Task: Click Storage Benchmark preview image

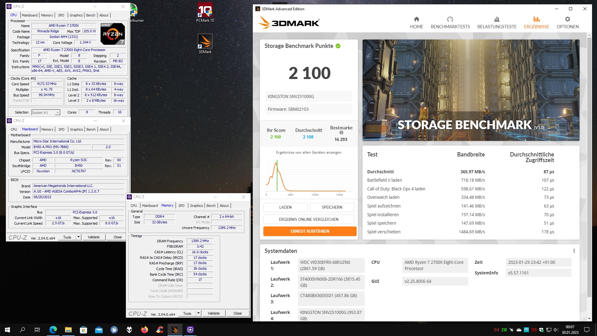Action: tap(471, 90)
